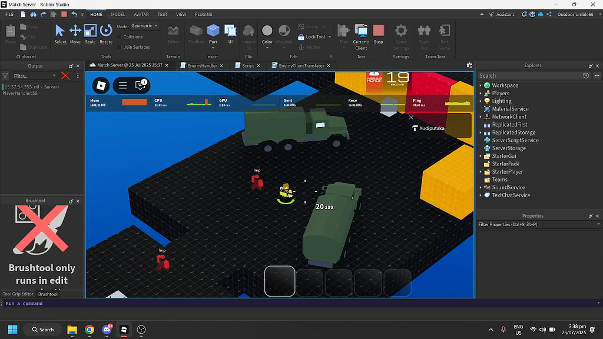
Task: Open the in-game chat bubble icon
Action: [x=140, y=85]
